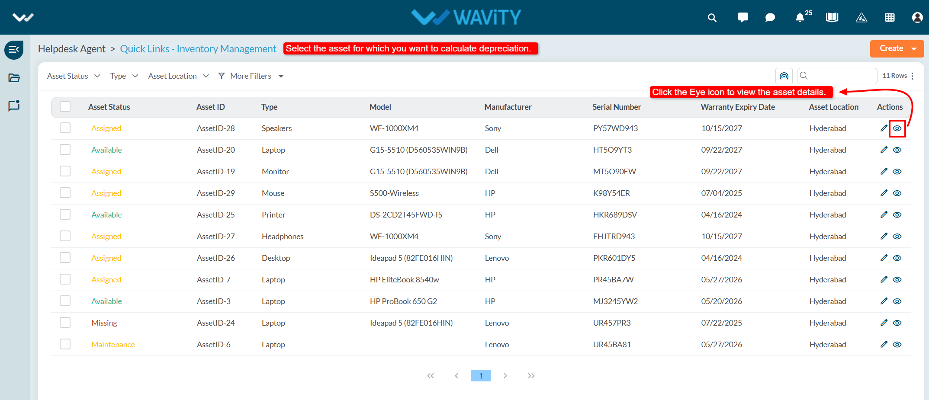The height and width of the screenshot is (400, 929).
Task: Open the square comment message icon
Action: click(x=743, y=17)
